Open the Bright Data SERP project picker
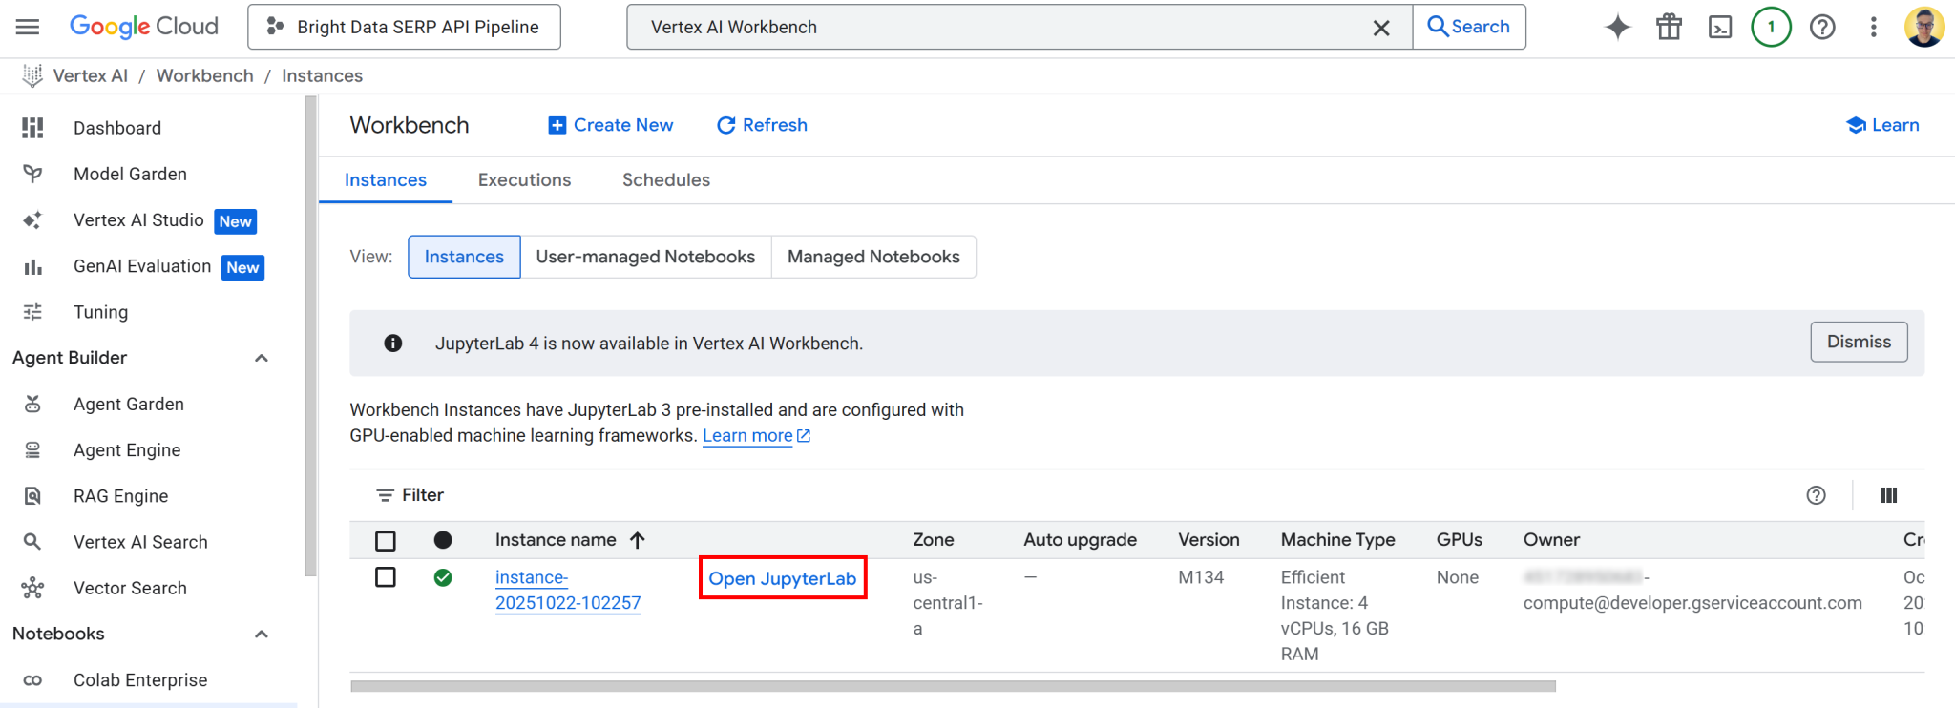The width and height of the screenshot is (1955, 708). tap(404, 27)
